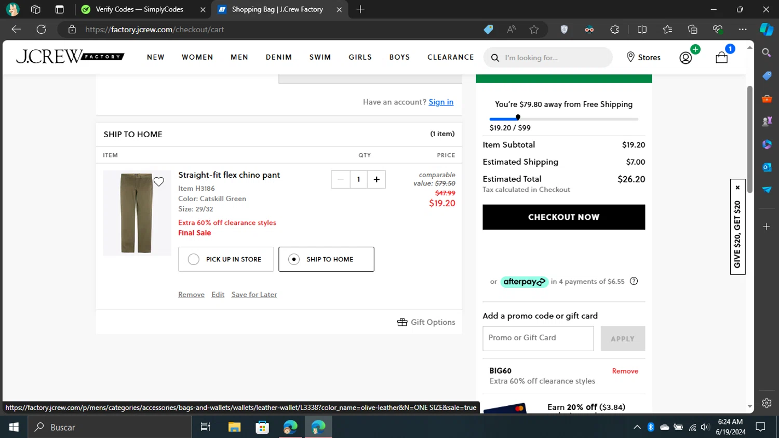Image resolution: width=779 pixels, height=438 pixels.
Task: Open the shopping price tag icon in address bar
Action: (x=488, y=30)
